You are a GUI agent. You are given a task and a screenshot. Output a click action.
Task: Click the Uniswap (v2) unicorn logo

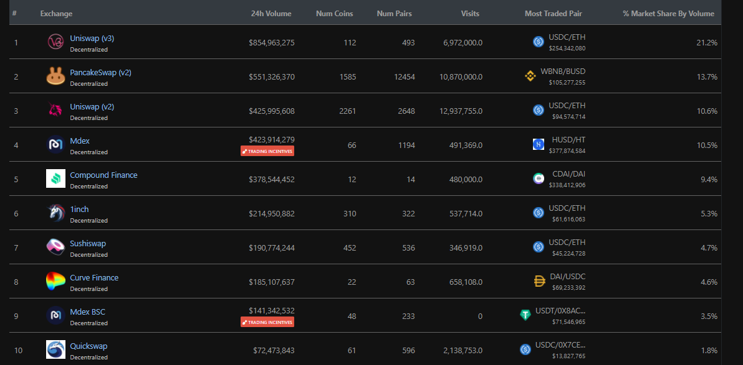point(55,110)
